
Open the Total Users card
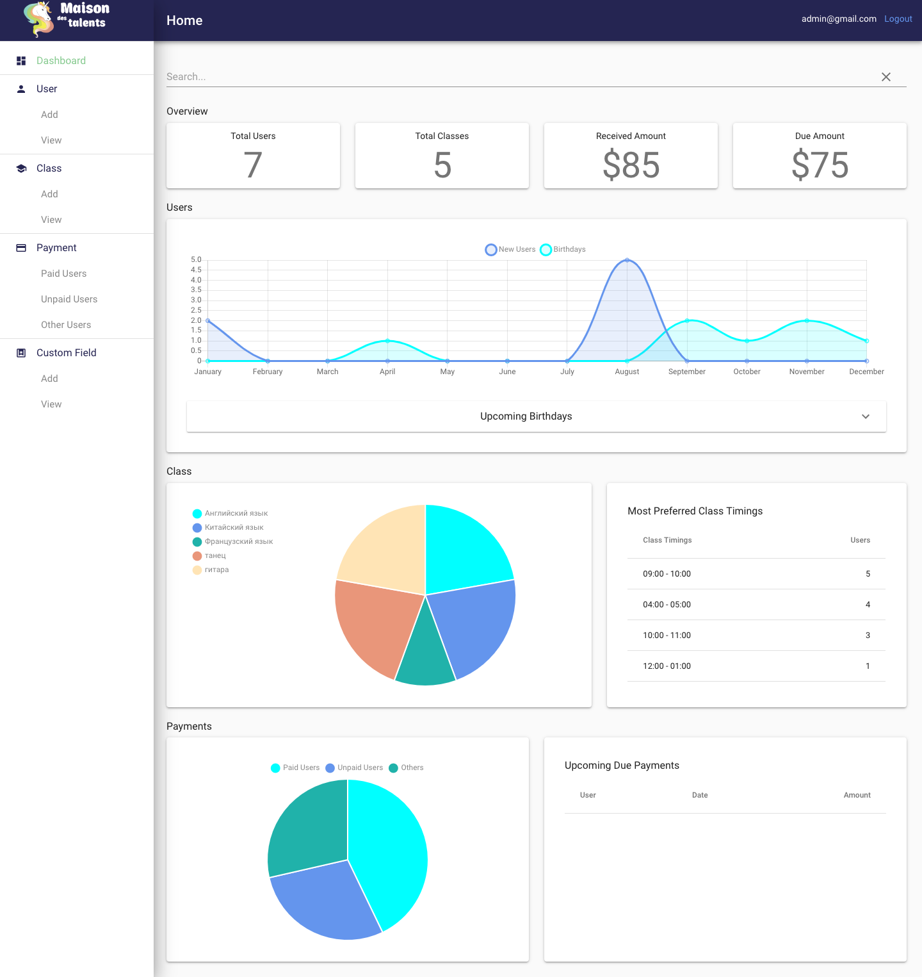click(x=253, y=156)
